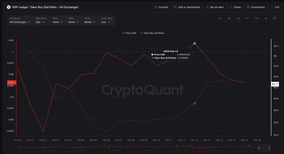Click the Favorite star icon
284x154 pixels.
156,7
